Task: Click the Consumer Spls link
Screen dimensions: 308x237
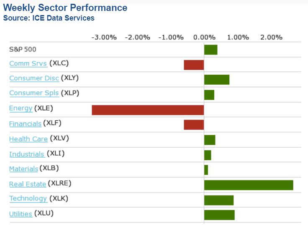Action: pos(34,93)
